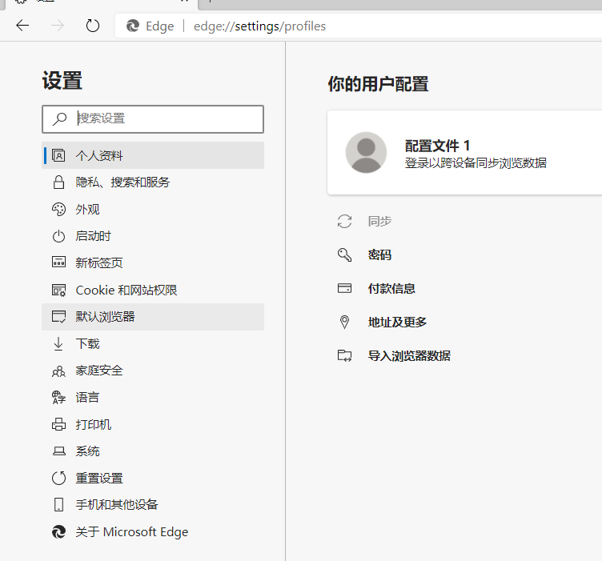
Task: Click the location pin icon for 地址及更多
Action: pyautogui.click(x=344, y=323)
